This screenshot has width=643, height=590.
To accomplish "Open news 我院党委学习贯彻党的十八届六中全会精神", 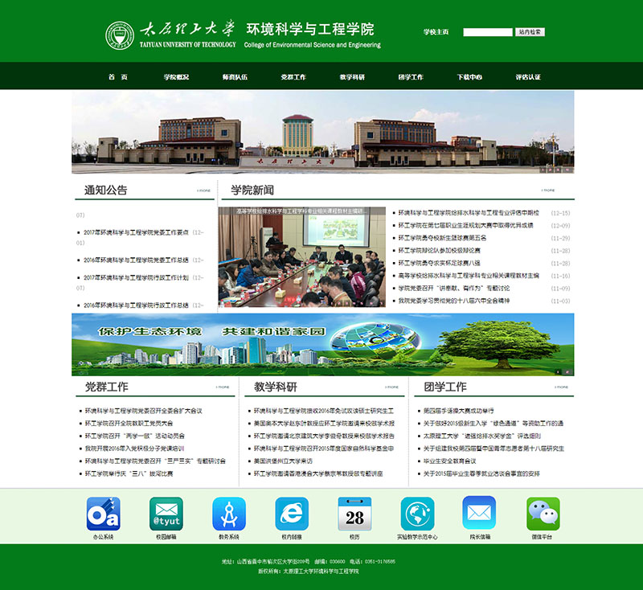I will click(454, 301).
